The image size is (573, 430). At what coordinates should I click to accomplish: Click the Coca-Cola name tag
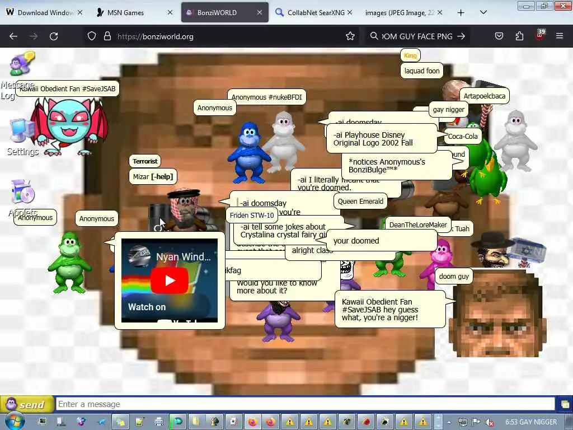click(x=463, y=136)
